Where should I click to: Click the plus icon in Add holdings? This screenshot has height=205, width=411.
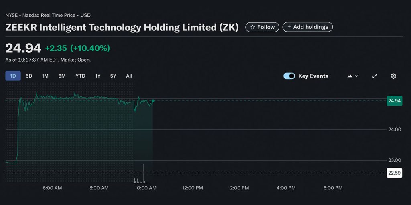point(289,27)
